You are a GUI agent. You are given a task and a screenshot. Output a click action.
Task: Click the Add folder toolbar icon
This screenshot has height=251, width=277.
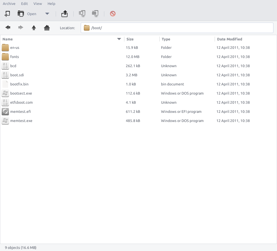95,14
